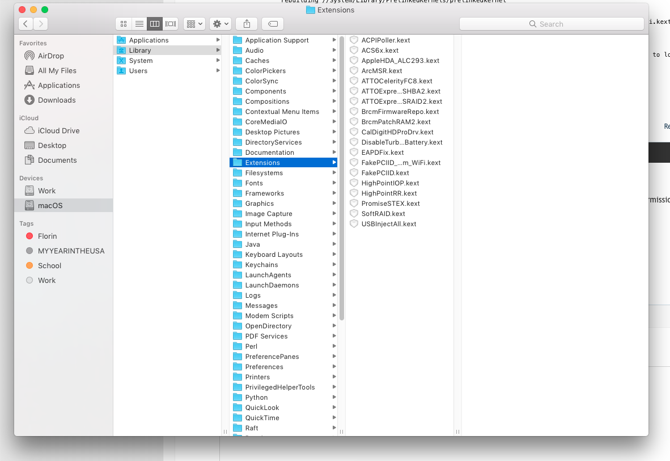This screenshot has height=461, width=670.
Task: Toggle column view mode button
Action: 154,24
